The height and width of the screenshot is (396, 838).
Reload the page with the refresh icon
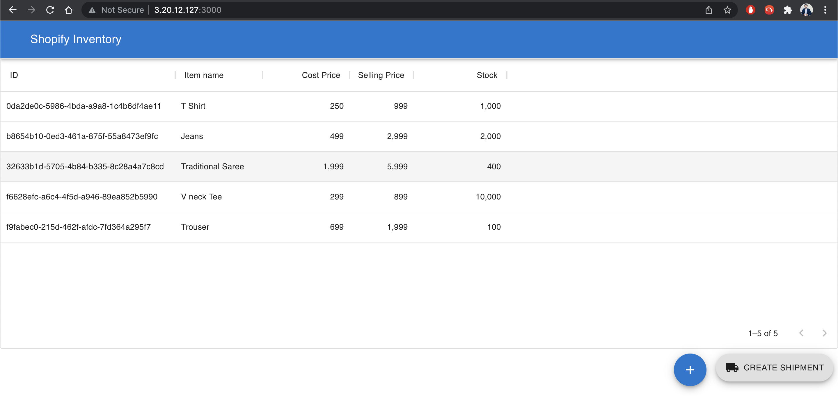click(x=50, y=10)
